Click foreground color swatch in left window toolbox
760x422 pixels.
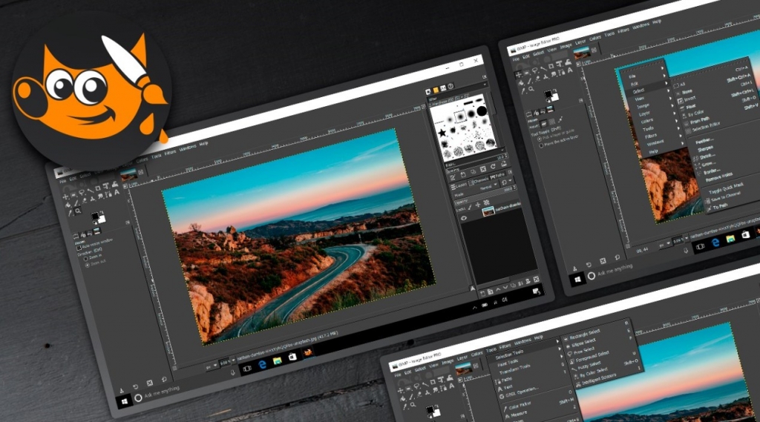tap(96, 215)
